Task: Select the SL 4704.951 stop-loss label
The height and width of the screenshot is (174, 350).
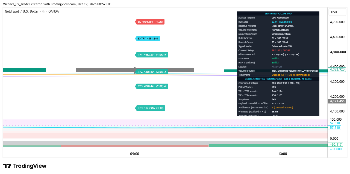Action: (150, 22)
